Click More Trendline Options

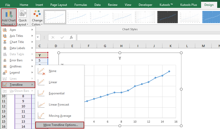[x=60, y=125]
